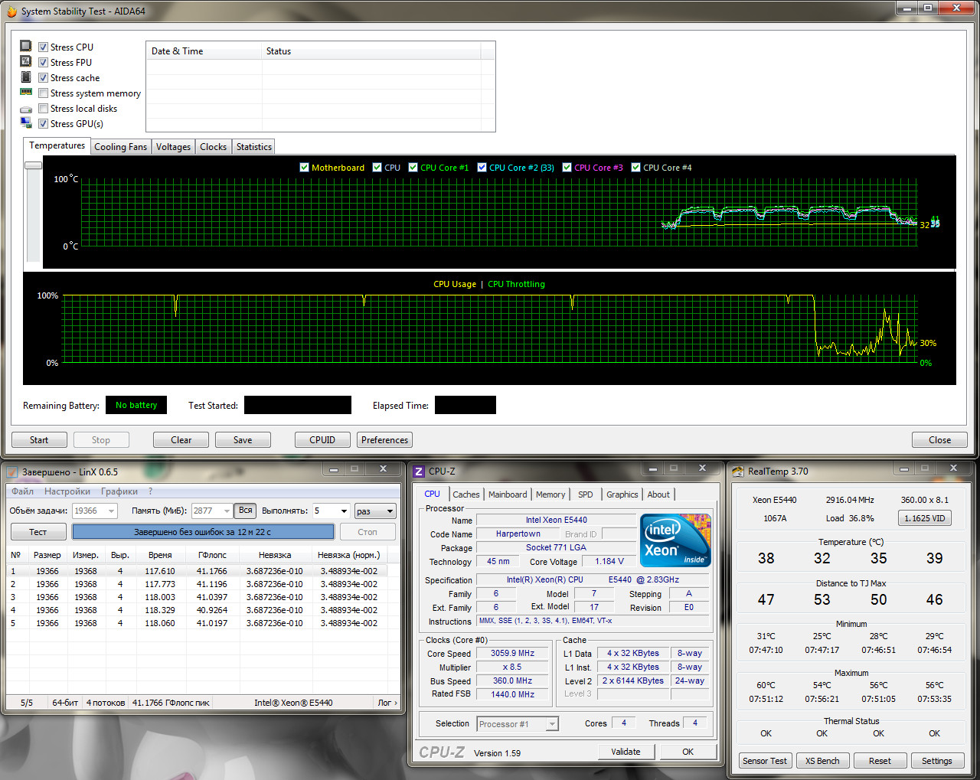Click the Stress cache chip icon
Image resolution: width=980 pixels, height=780 pixels.
(26, 77)
